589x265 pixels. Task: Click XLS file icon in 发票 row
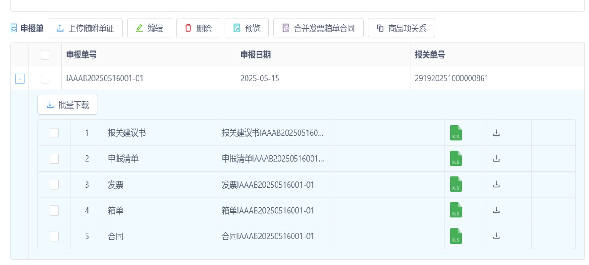(456, 185)
